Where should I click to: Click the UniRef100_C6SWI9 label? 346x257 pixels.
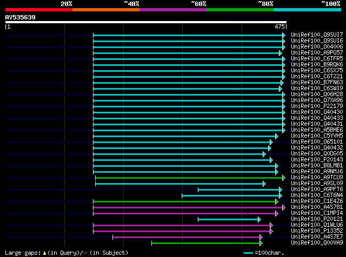317,89
